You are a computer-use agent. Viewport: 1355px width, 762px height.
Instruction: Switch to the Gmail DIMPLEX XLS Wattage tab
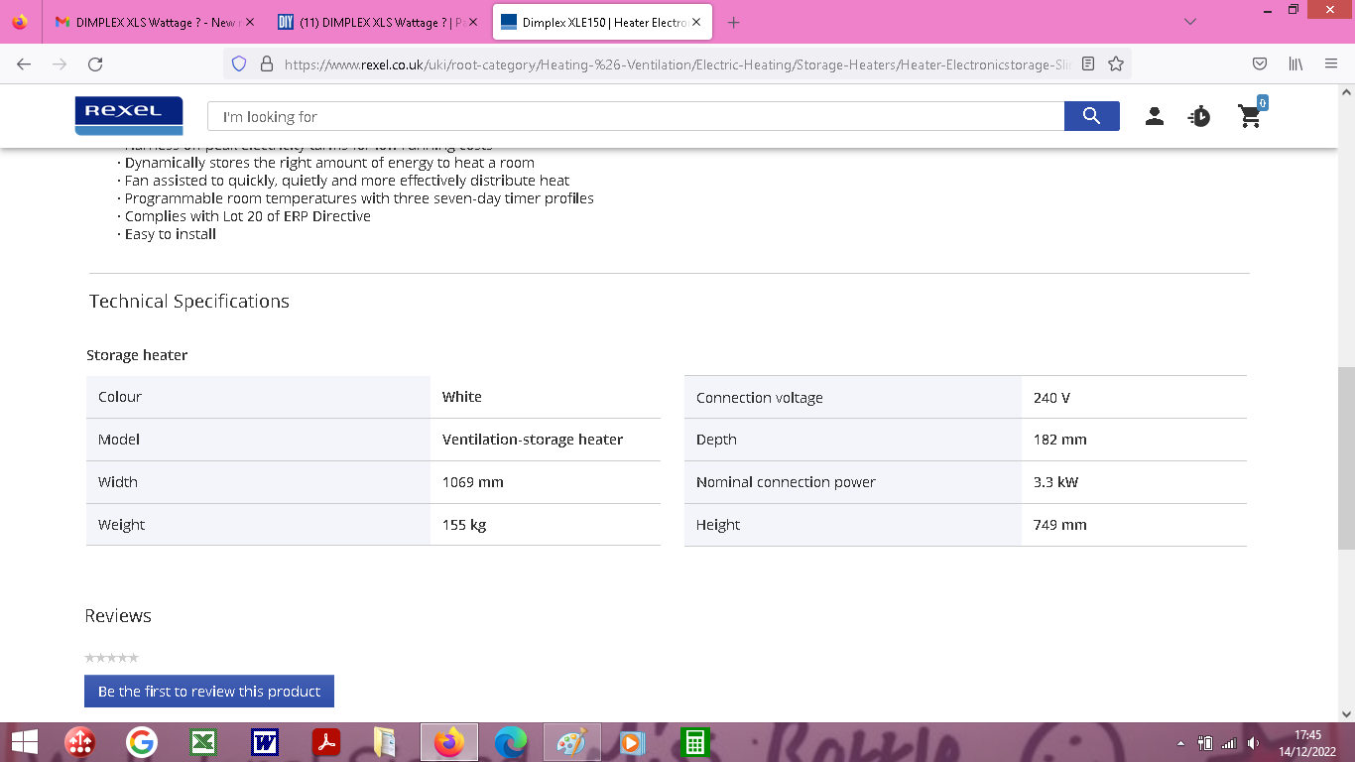(x=154, y=22)
